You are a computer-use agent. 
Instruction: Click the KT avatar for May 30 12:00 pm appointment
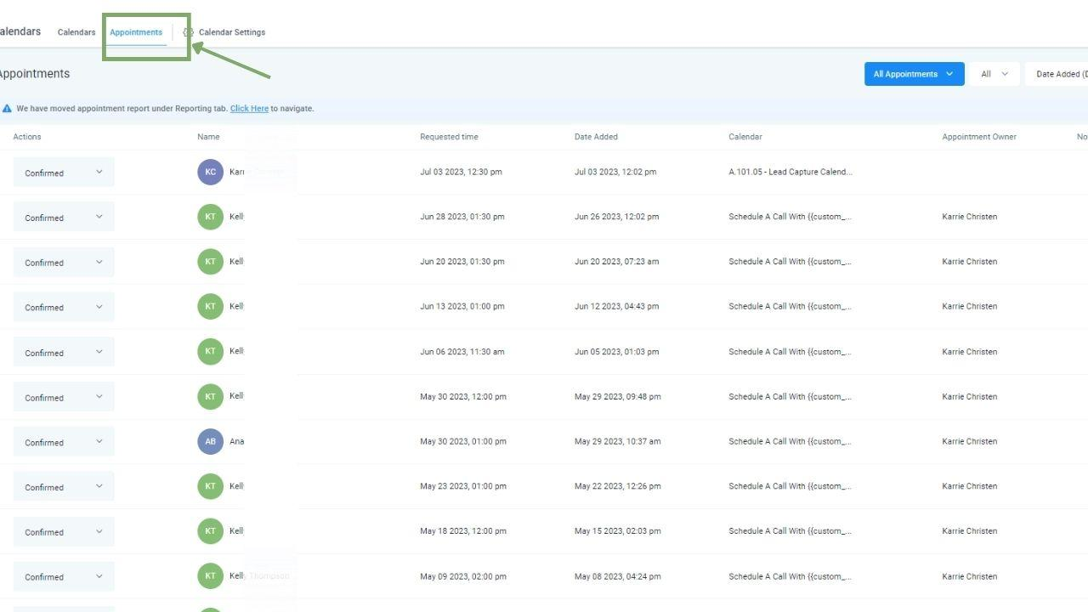click(x=211, y=397)
